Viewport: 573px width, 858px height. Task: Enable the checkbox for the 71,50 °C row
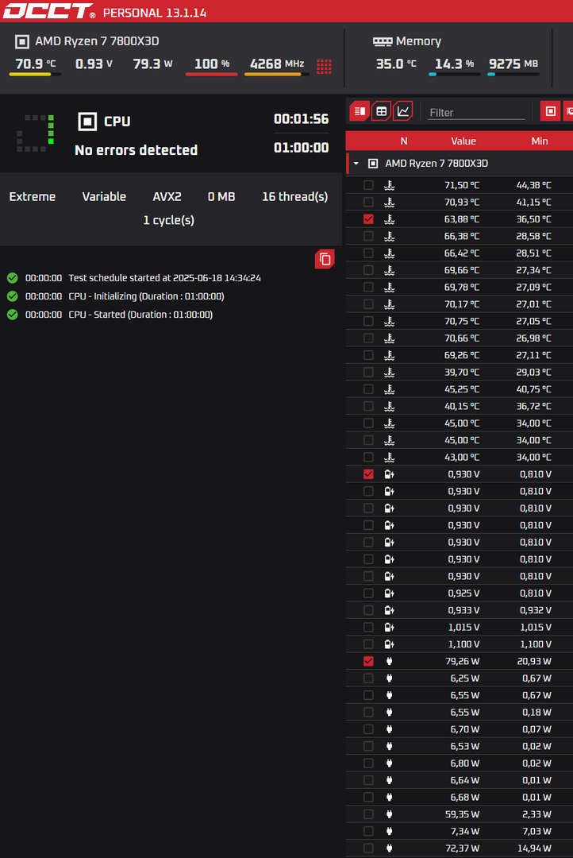coord(368,185)
